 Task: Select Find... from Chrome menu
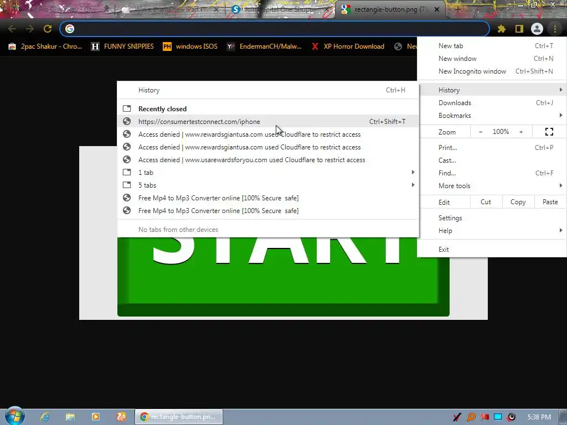(x=492, y=173)
